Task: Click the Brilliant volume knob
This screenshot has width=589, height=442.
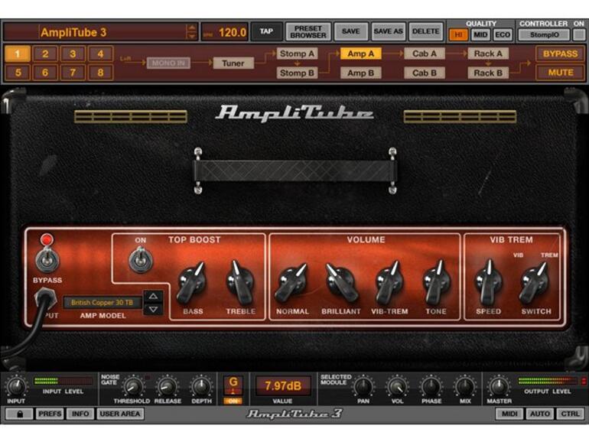Action: click(x=340, y=283)
